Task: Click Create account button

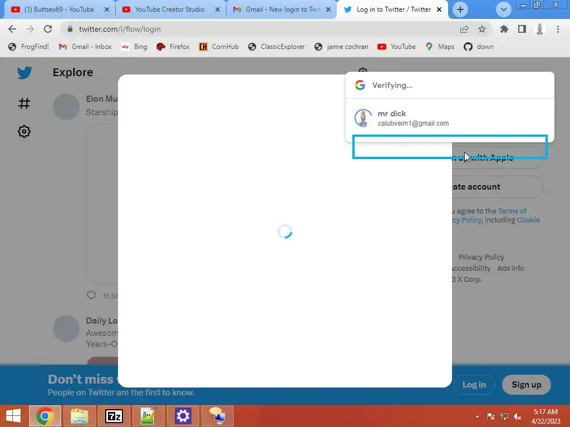Action: pyautogui.click(x=498, y=187)
